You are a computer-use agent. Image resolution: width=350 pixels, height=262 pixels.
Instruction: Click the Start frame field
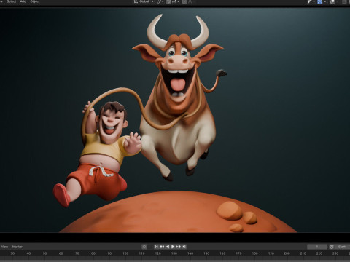coord(343,247)
